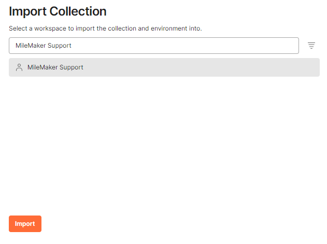Place cursor after 'Support' in the search input
Viewport: 327px width, 244px height.
tap(72, 46)
